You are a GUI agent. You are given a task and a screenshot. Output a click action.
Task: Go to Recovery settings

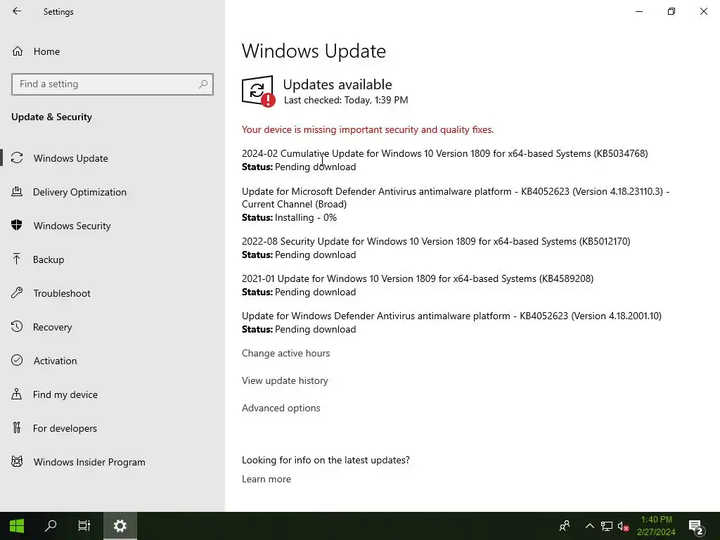[x=52, y=327]
